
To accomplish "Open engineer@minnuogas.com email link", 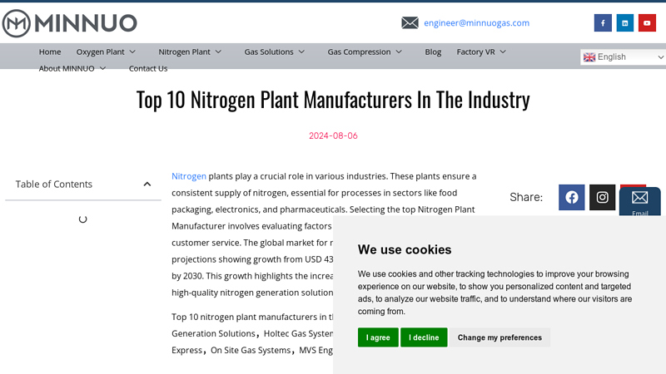I will click(x=476, y=23).
